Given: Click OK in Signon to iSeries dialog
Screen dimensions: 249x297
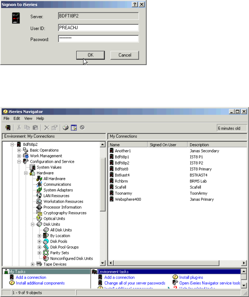Looking at the screenshot, I should (90, 55).
